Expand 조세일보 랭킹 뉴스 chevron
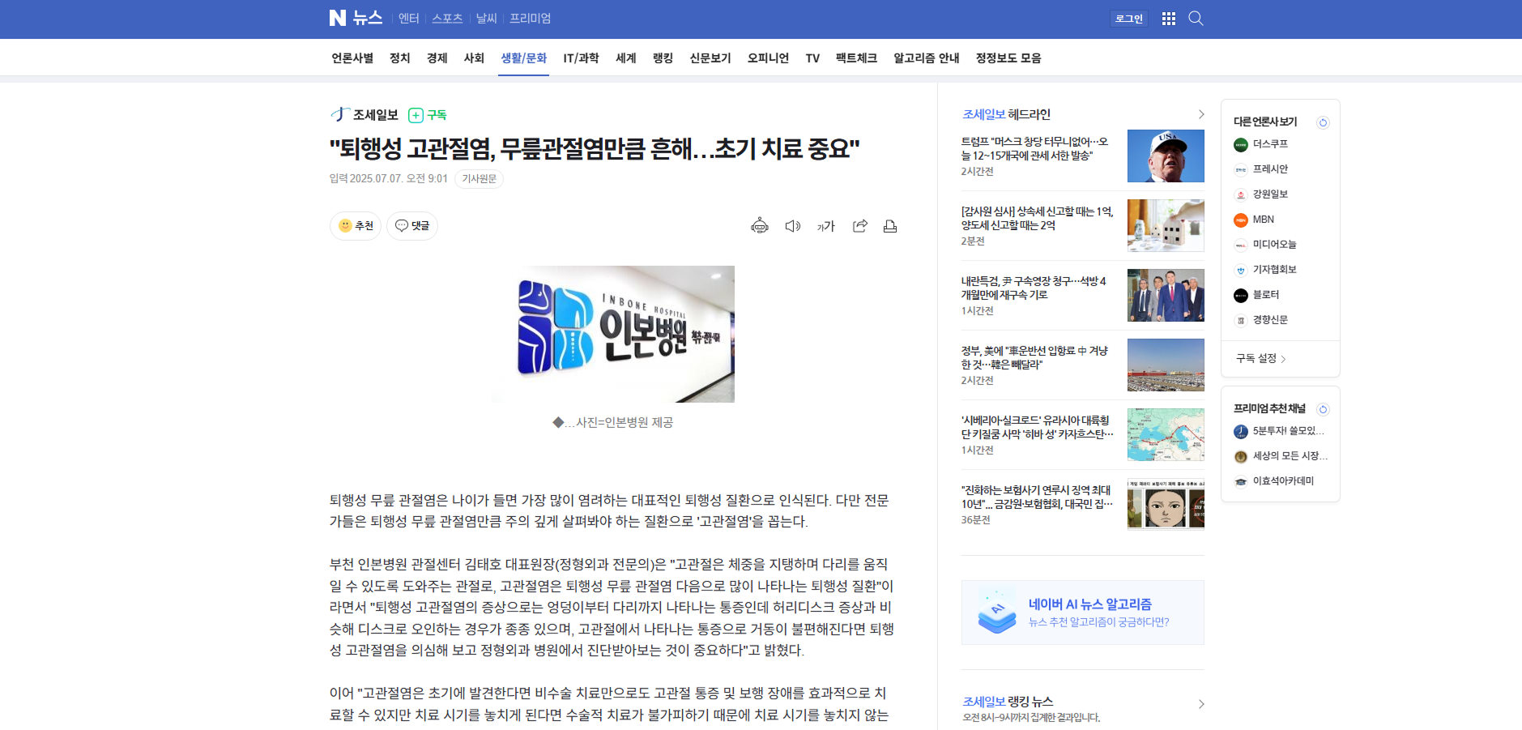 coord(1200,704)
